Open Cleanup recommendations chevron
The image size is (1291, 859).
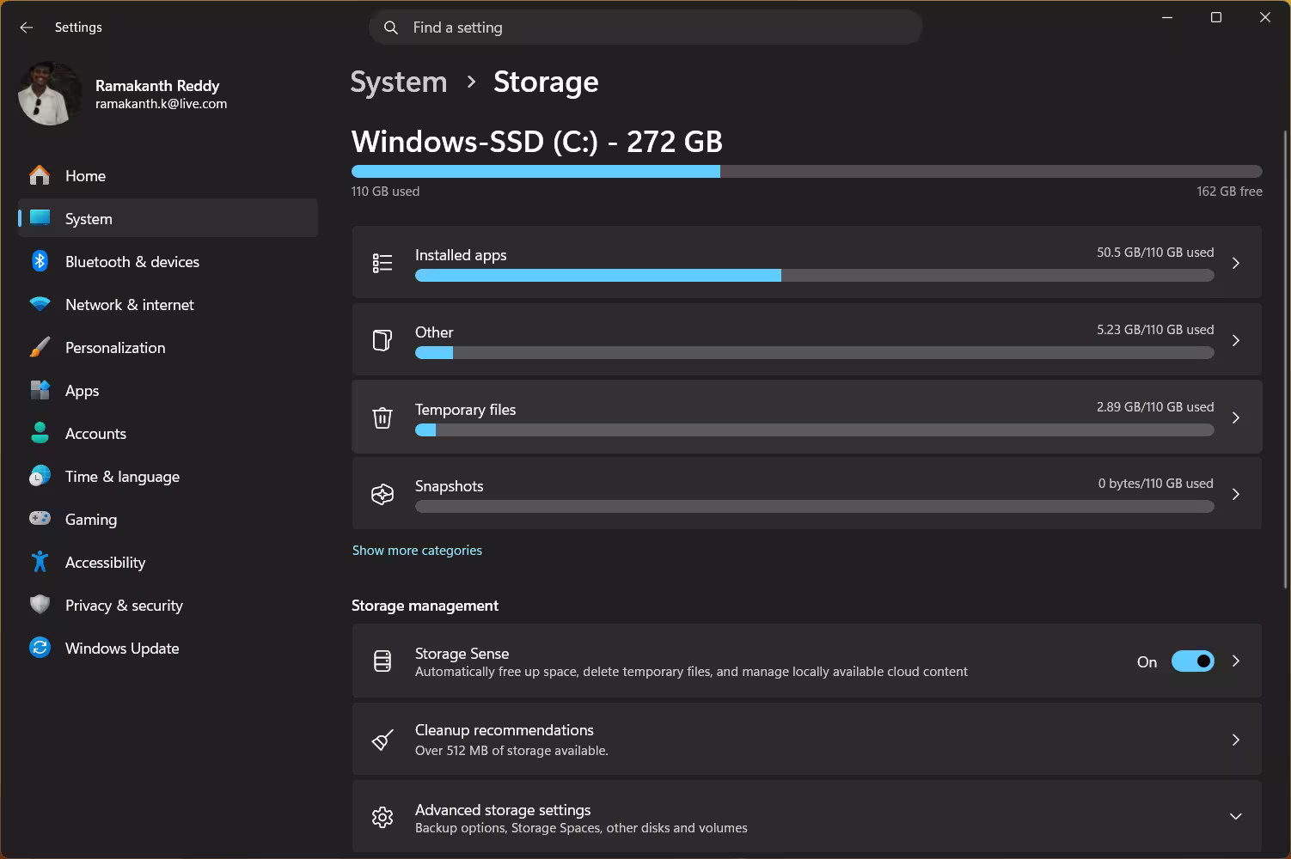click(x=1236, y=740)
